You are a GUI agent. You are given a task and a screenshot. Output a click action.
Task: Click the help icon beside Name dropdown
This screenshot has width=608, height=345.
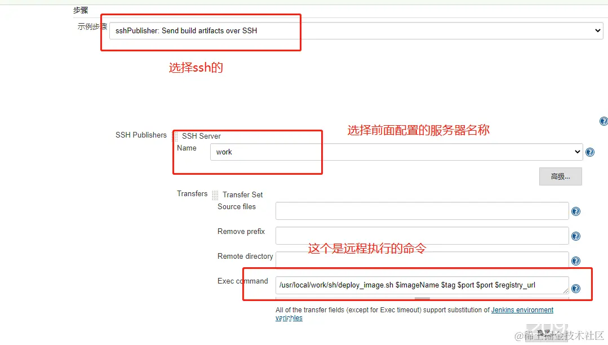pos(590,152)
